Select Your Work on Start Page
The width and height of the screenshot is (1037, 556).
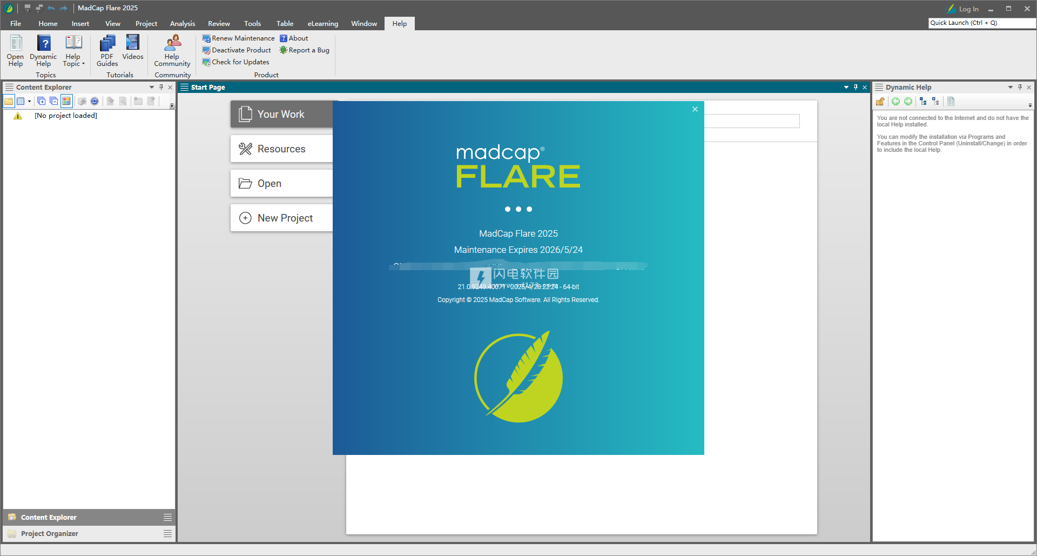tap(281, 114)
